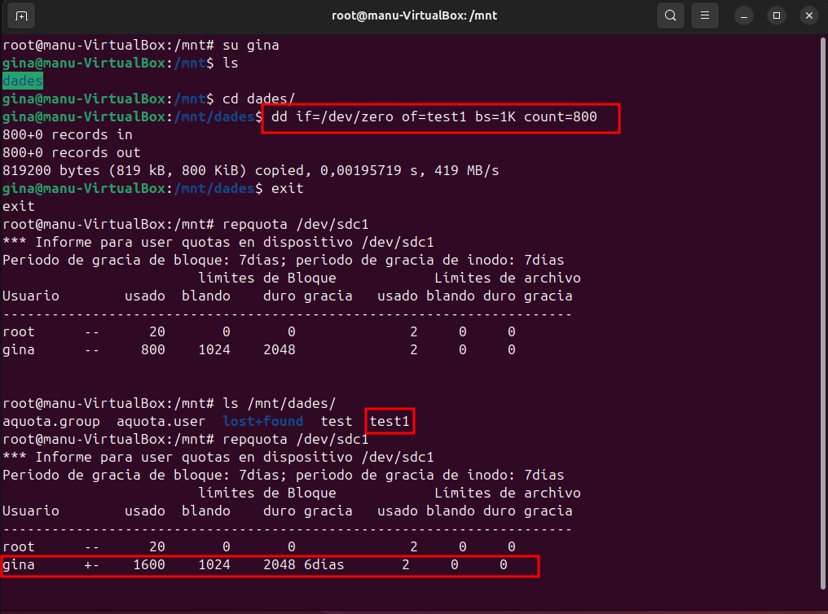Screen dimensions: 828x614
Task: Click the lost+found directory name
Action: [262, 421]
